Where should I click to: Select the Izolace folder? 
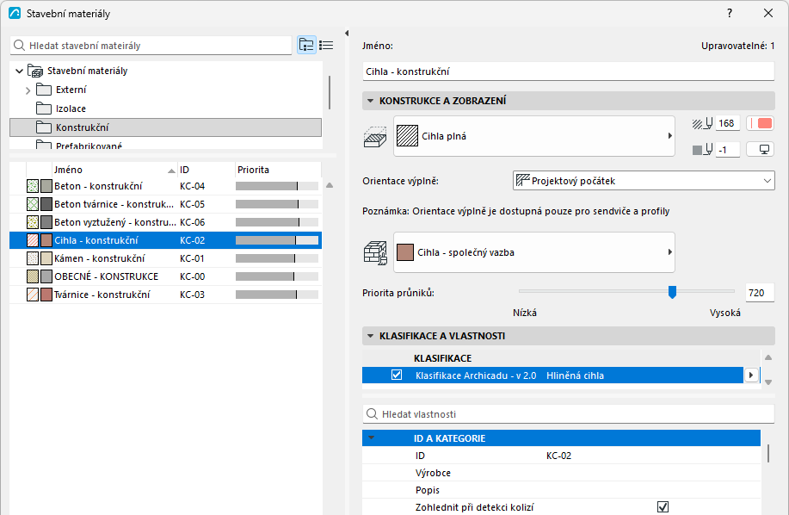coord(71,109)
